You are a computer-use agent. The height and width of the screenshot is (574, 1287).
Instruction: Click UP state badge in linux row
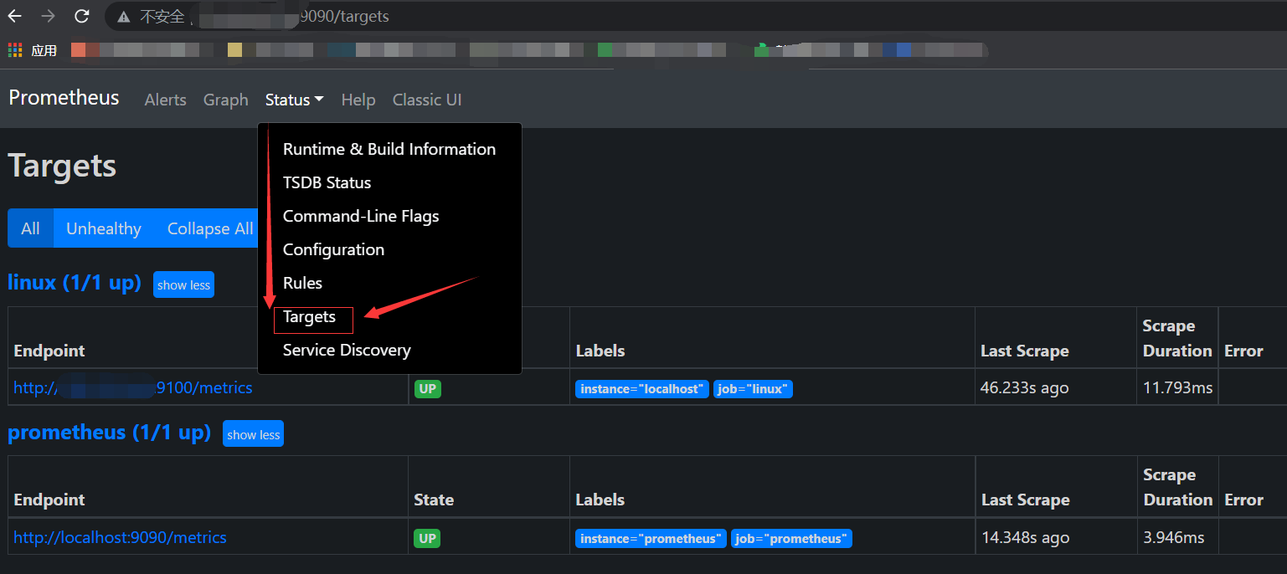pyautogui.click(x=427, y=389)
